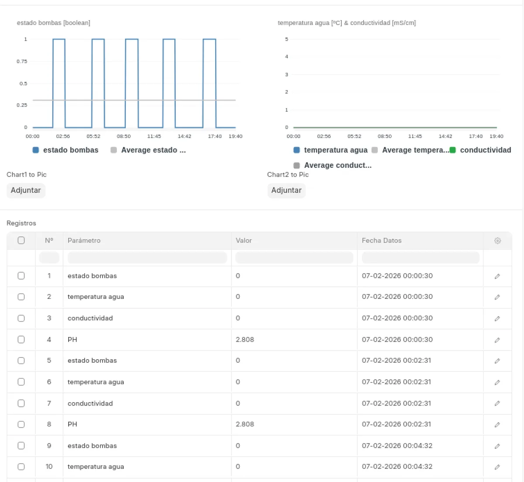Screen dimensions: 524x482
Task: Click Adjuntar under Chart1 to Pic
Action: 26,191
